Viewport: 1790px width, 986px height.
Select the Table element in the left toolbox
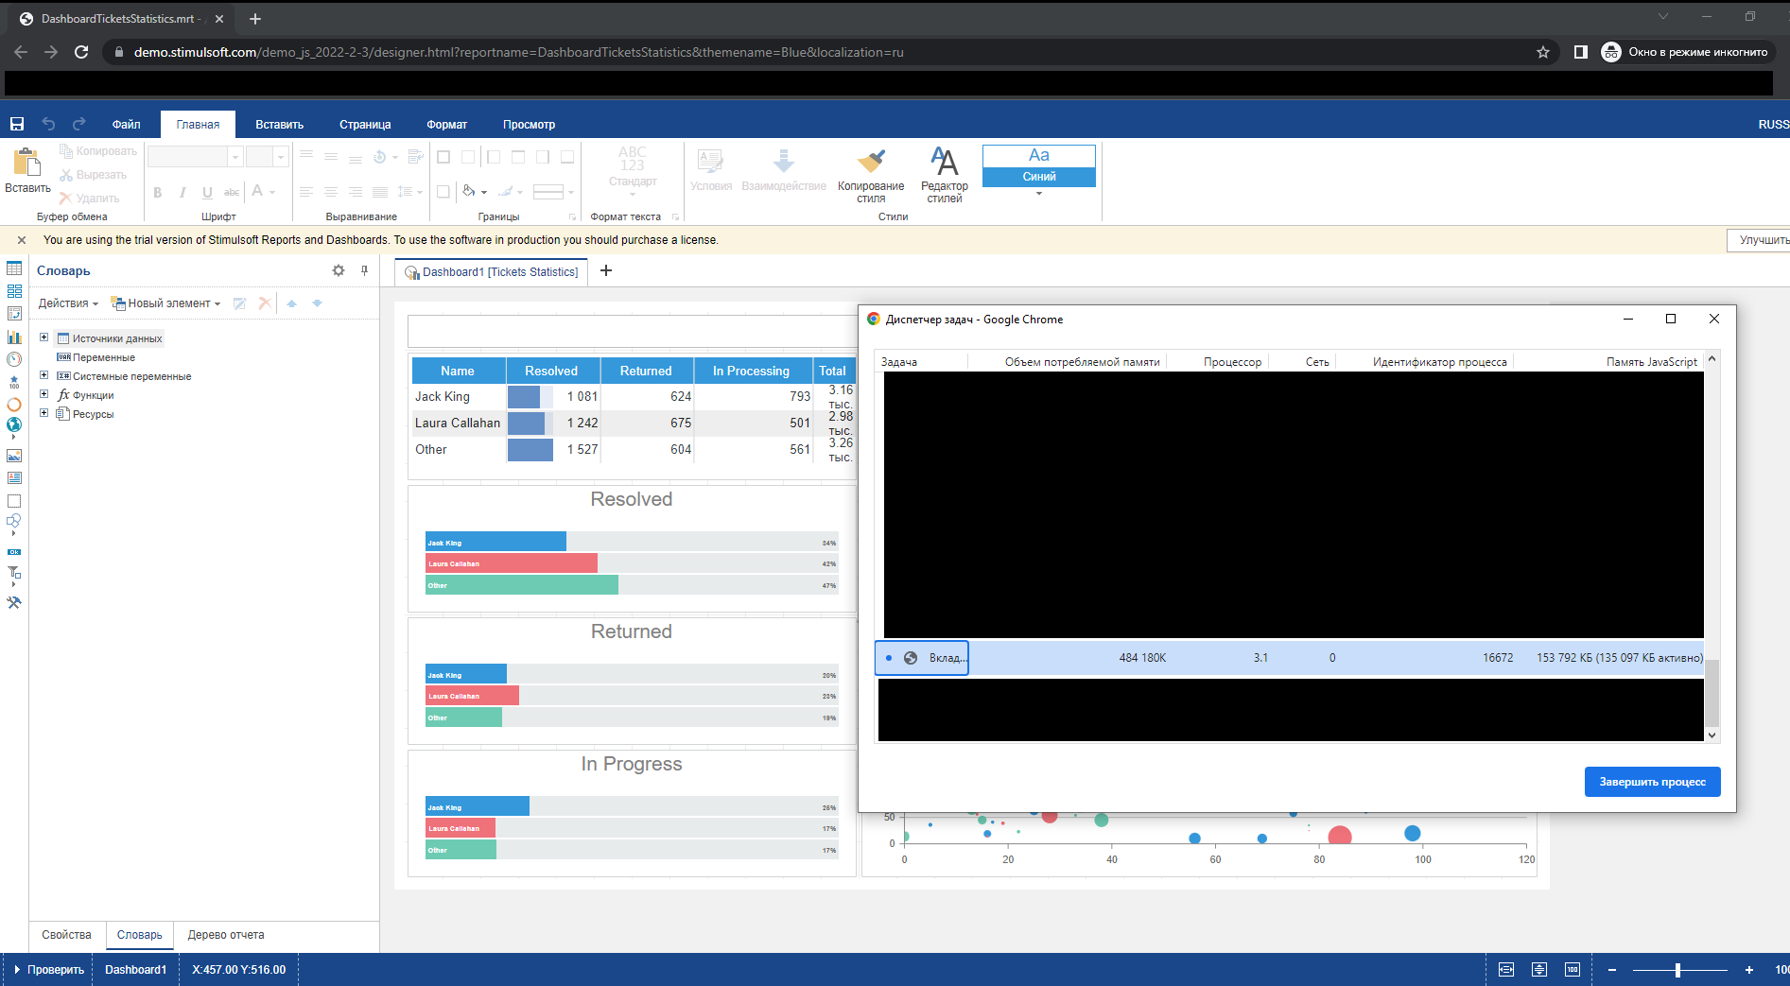pos(14,269)
